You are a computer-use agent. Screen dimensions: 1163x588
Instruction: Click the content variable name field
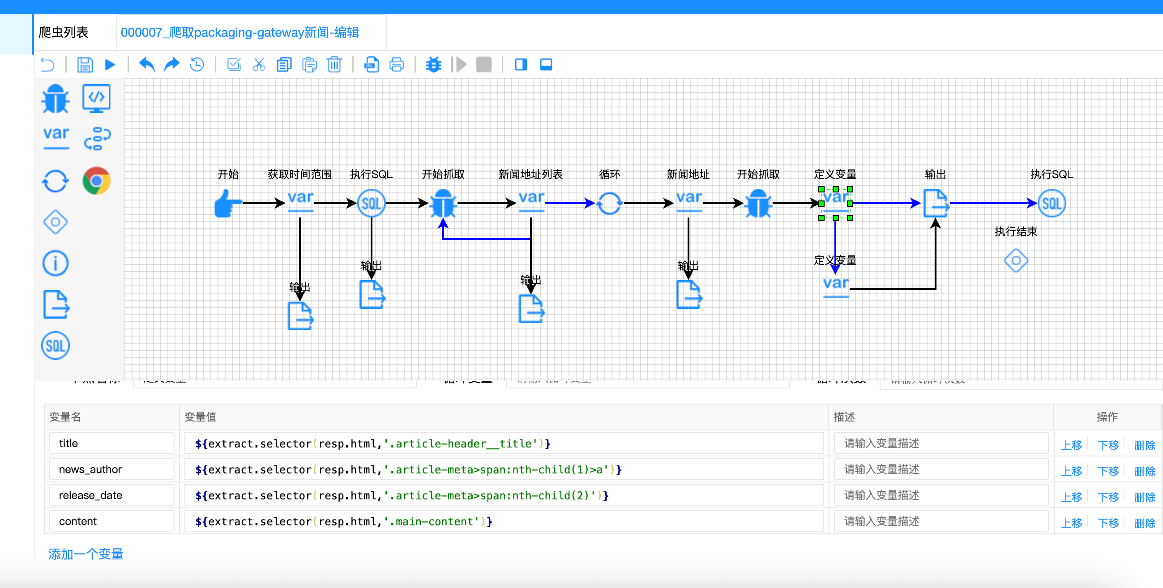click(111, 521)
